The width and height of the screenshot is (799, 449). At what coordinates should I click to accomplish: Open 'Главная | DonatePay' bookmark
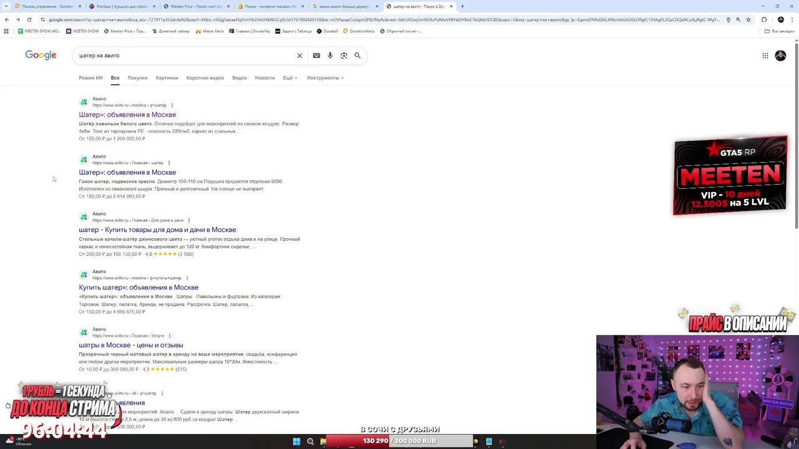click(x=250, y=31)
